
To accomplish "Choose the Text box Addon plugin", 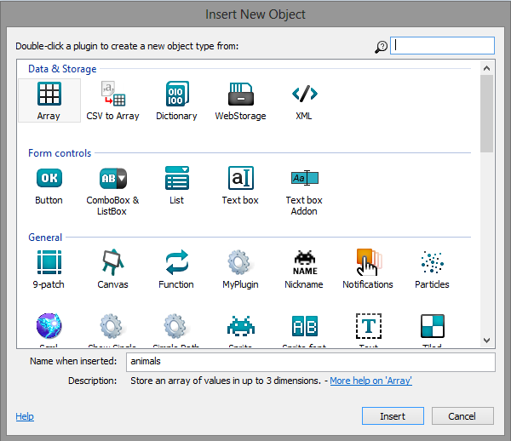I will (x=304, y=178).
